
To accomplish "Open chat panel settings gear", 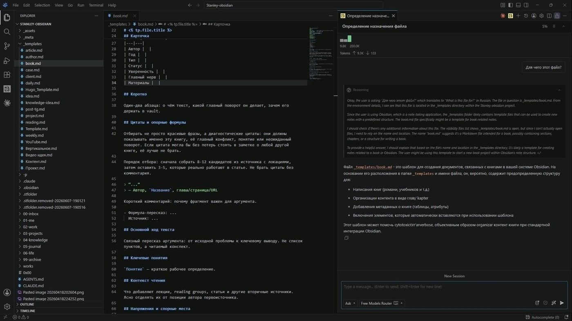I will (x=541, y=16).
